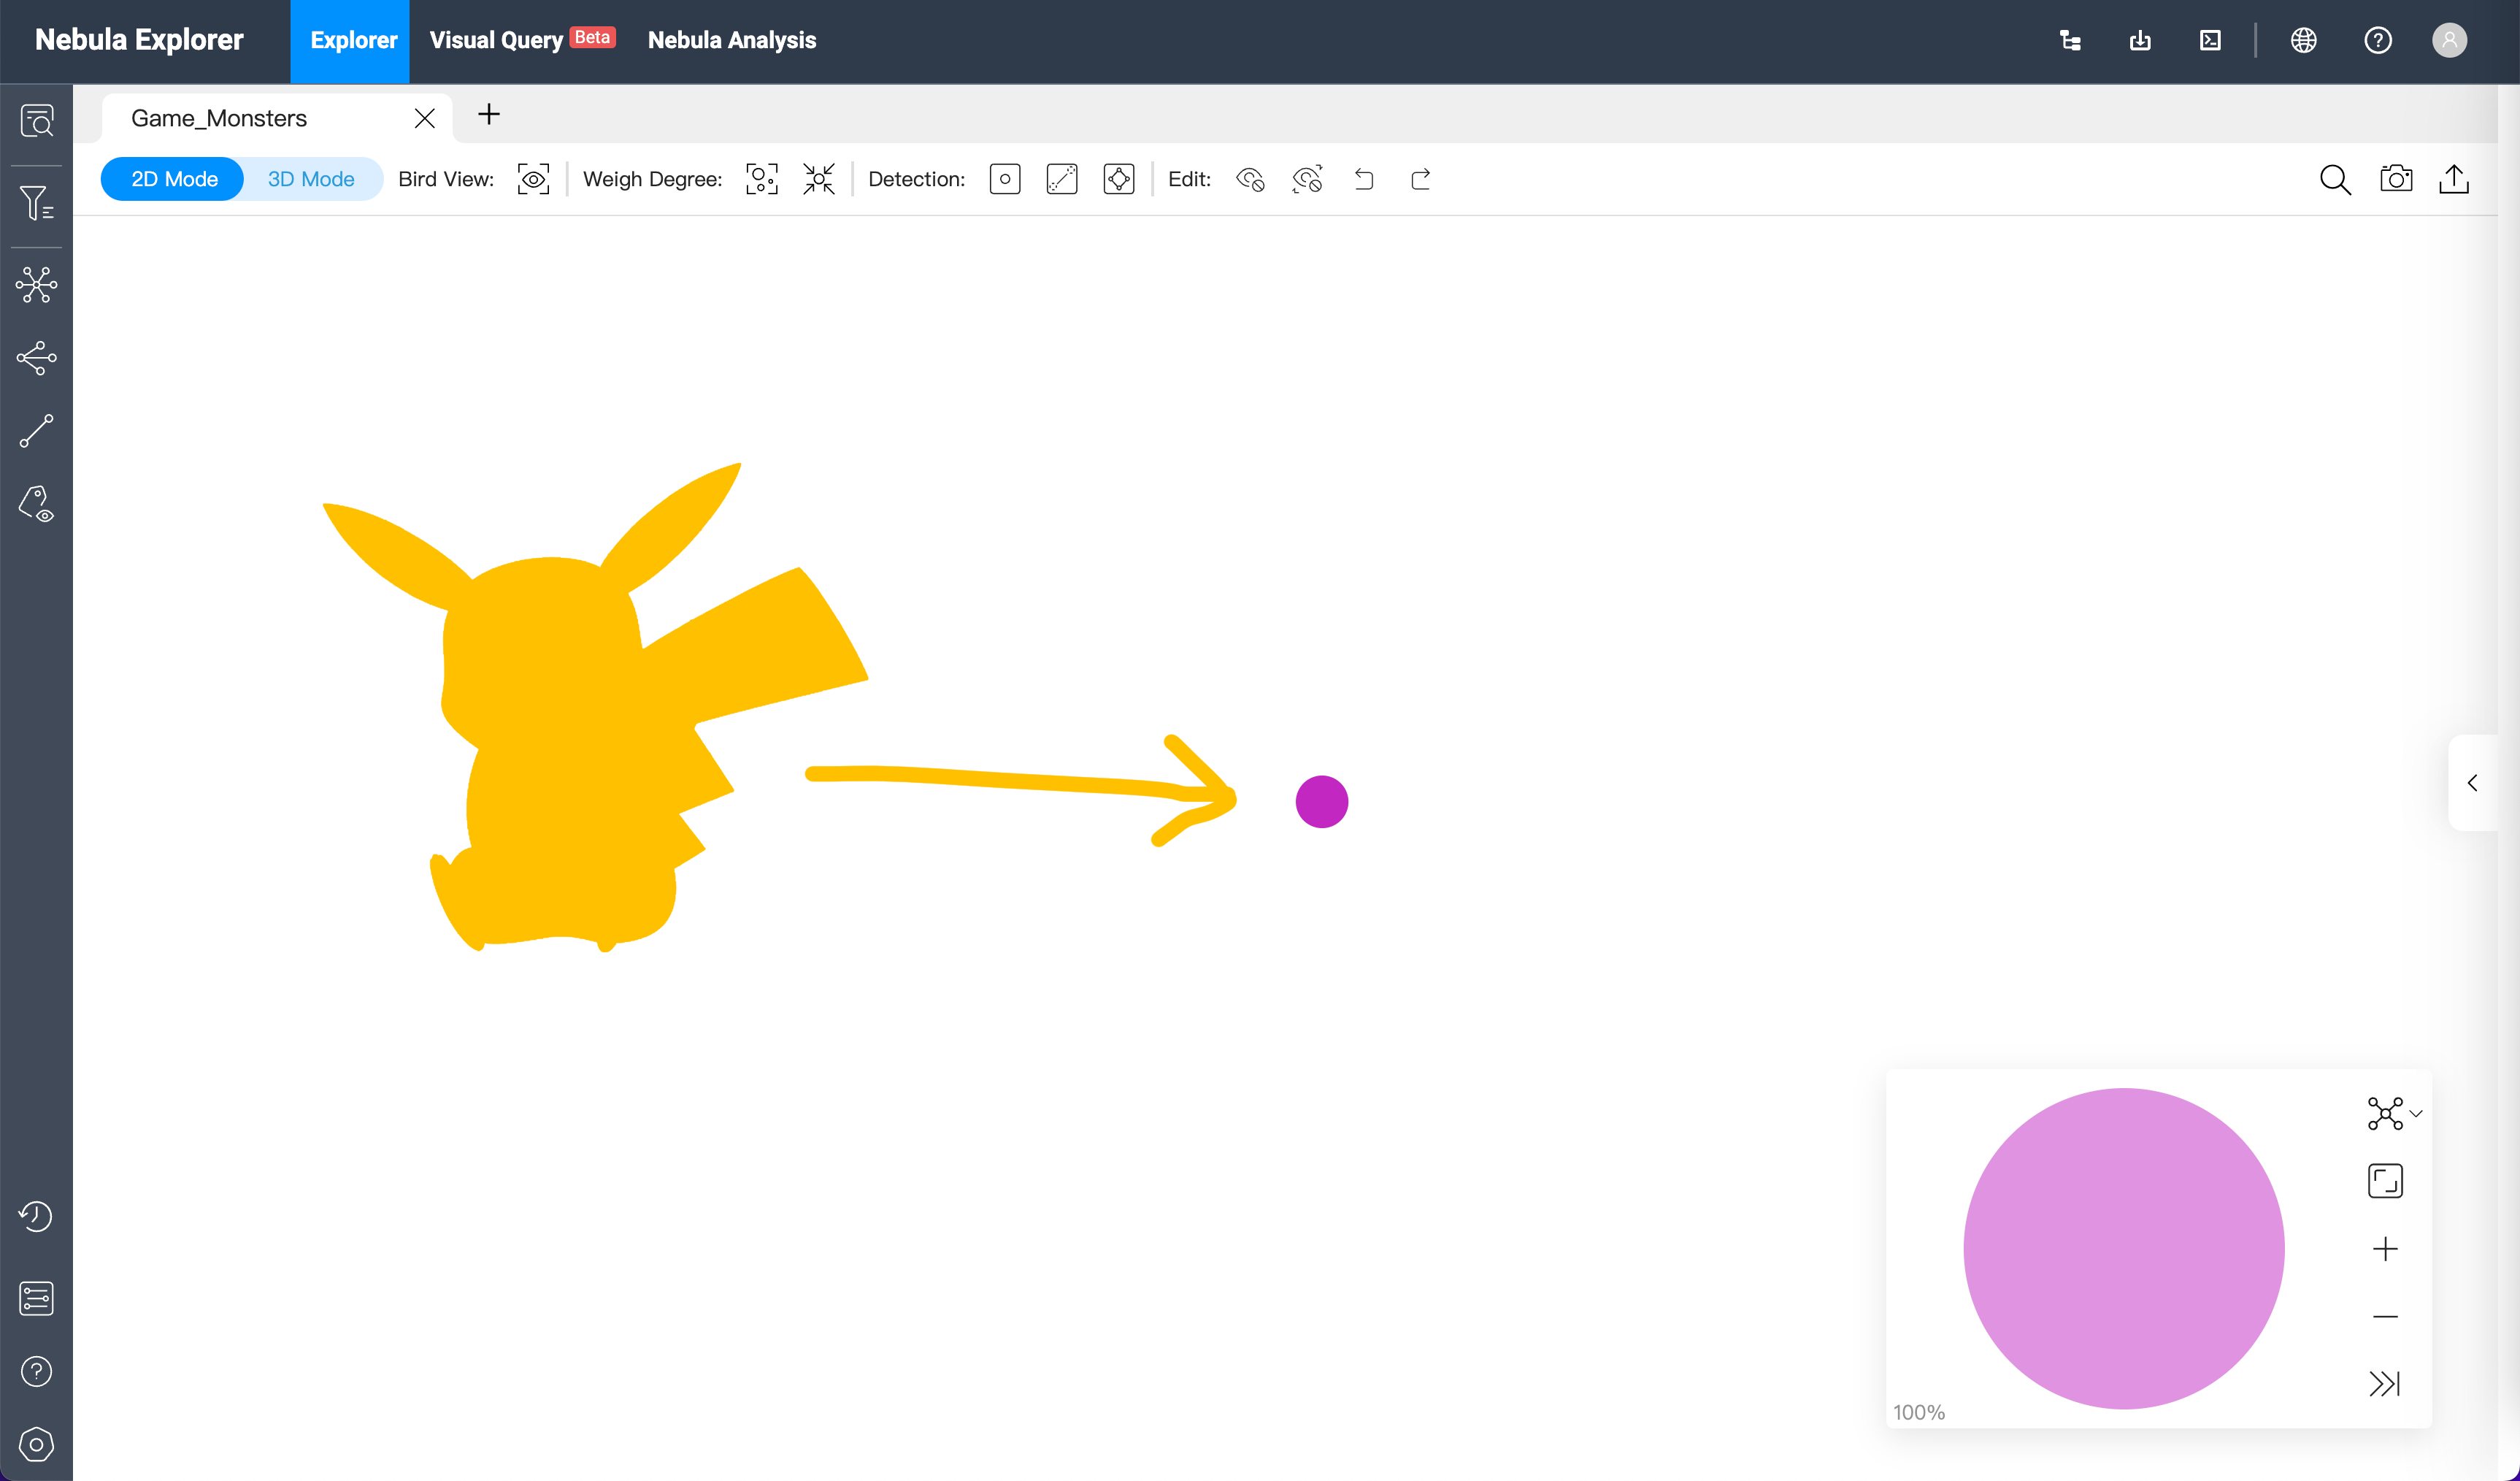
Task: Close the Game_Monsters tab
Action: [424, 118]
